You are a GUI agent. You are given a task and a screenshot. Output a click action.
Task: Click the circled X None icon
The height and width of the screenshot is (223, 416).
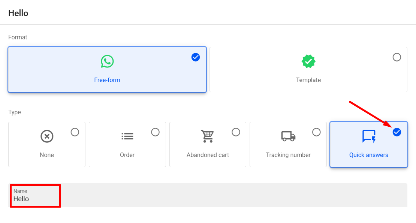click(47, 136)
